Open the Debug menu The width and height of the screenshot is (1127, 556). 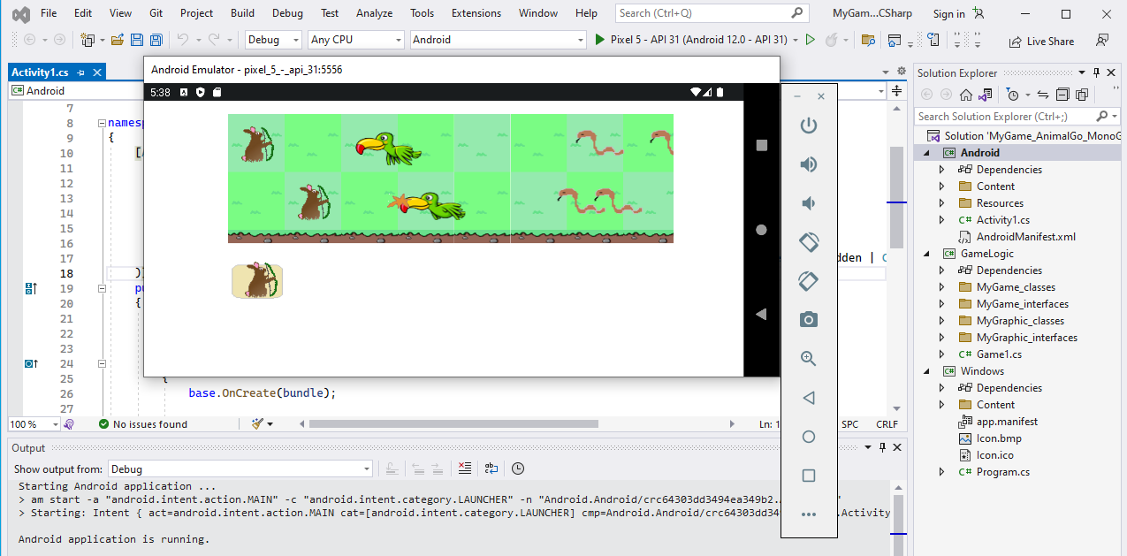pyautogui.click(x=286, y=12)
